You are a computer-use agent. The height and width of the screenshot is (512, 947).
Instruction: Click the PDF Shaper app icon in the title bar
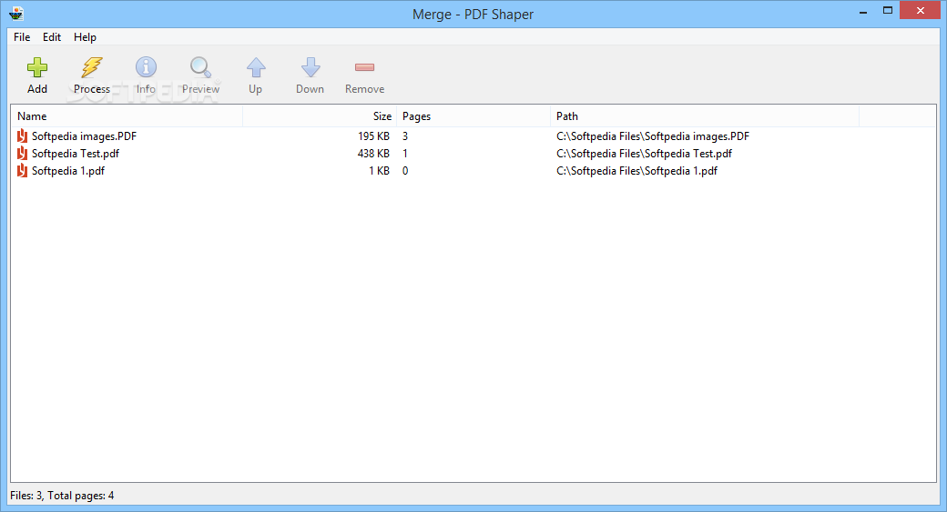coord(17,14)
